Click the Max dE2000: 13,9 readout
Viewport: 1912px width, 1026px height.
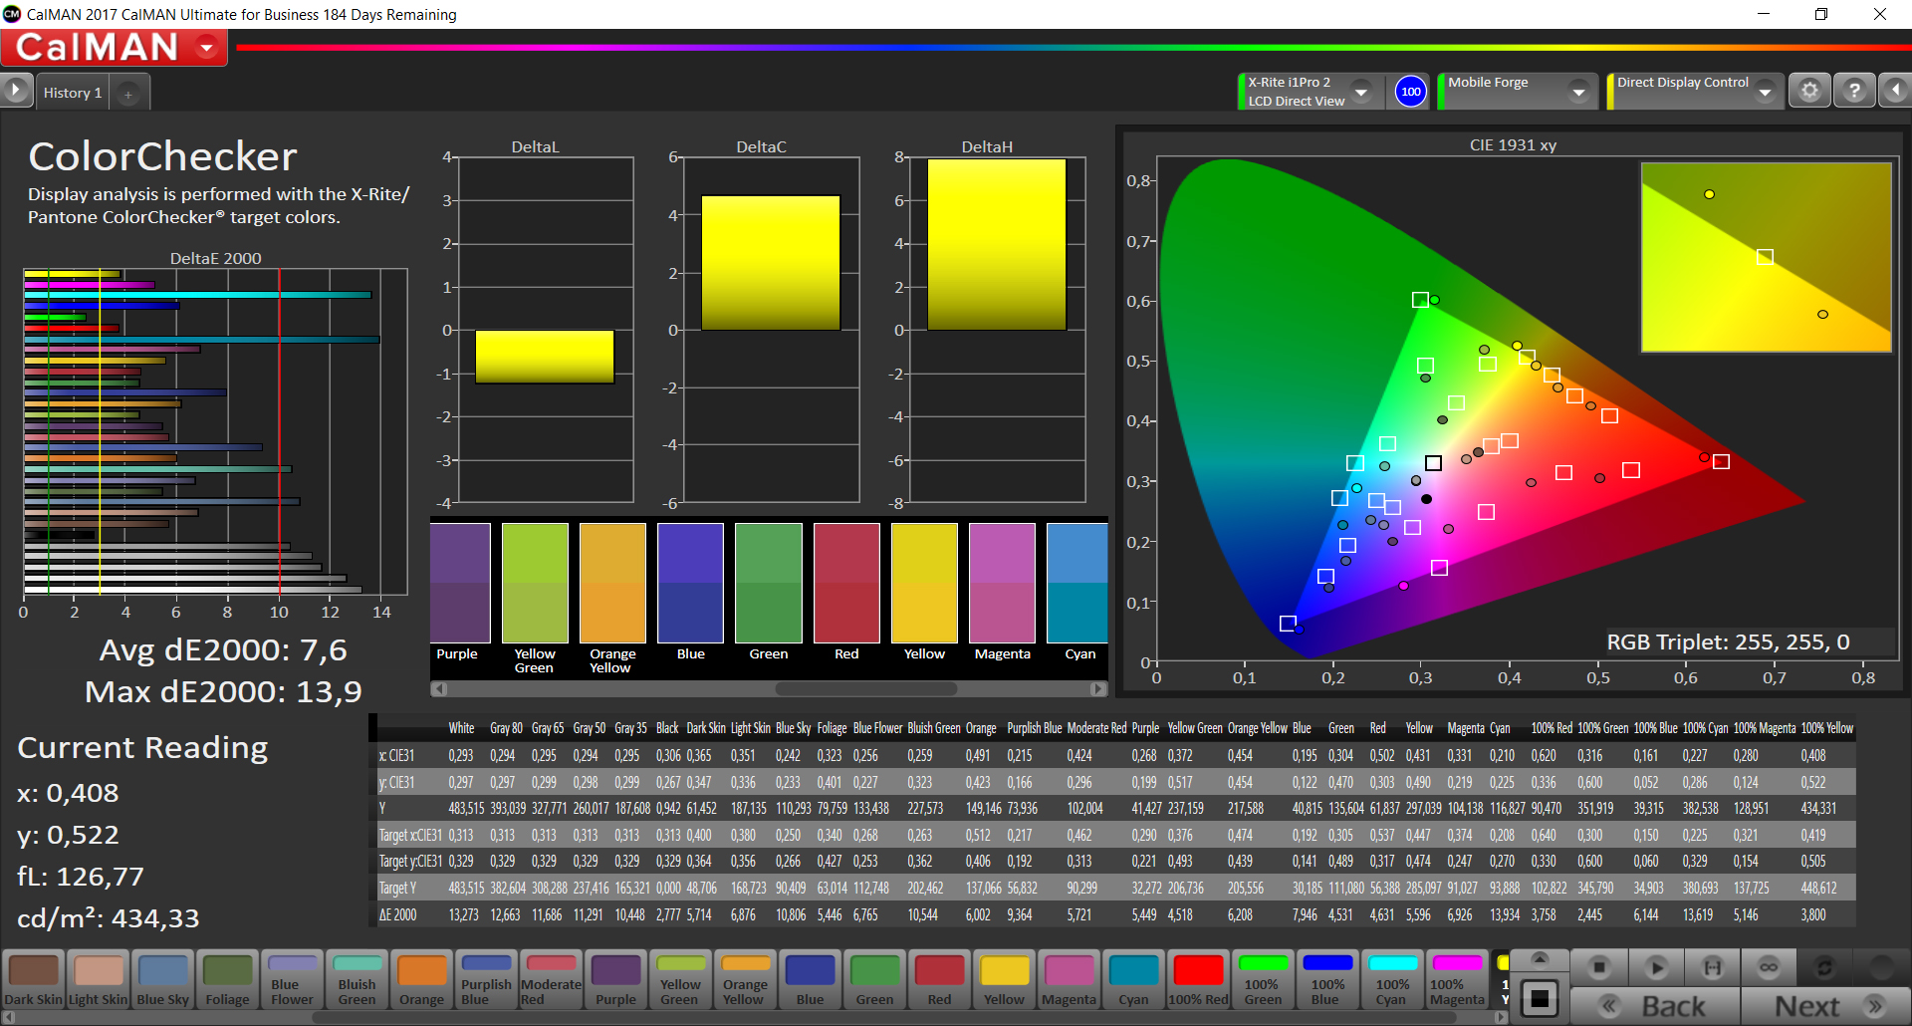(223, 691)
